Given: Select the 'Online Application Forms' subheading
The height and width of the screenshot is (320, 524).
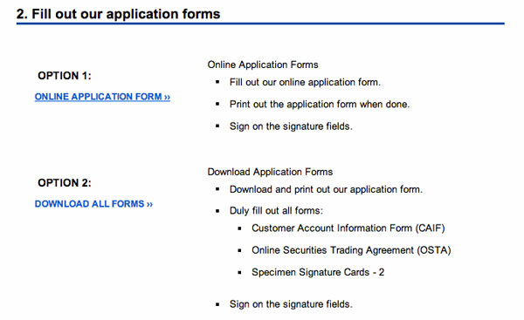Looking at the screenshot, I should point(263,65).
